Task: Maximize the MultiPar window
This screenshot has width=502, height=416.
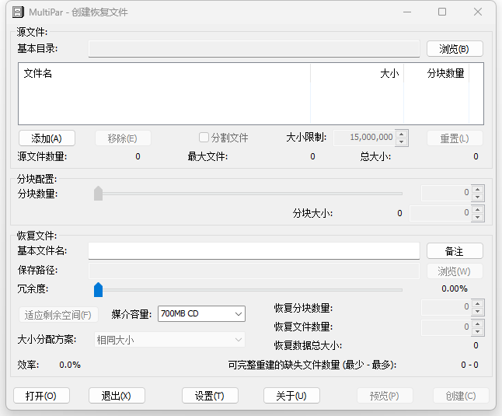Action: [x=442, y=12]
